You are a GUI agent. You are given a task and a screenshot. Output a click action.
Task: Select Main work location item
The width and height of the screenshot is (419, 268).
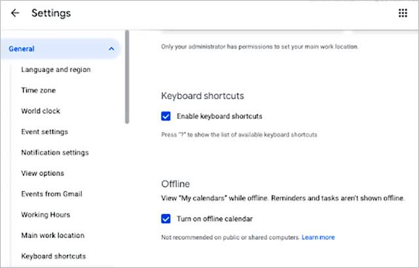pos(52,235)
